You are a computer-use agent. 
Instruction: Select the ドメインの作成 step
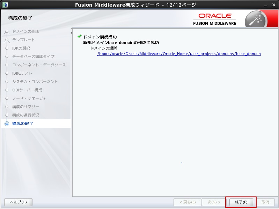click(25, 31)
